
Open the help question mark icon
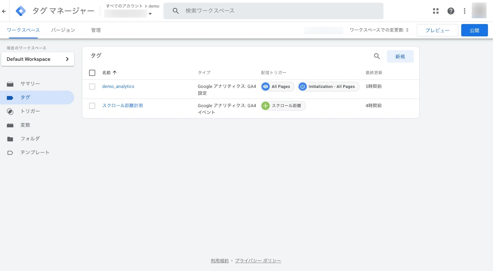pos(451,11)
